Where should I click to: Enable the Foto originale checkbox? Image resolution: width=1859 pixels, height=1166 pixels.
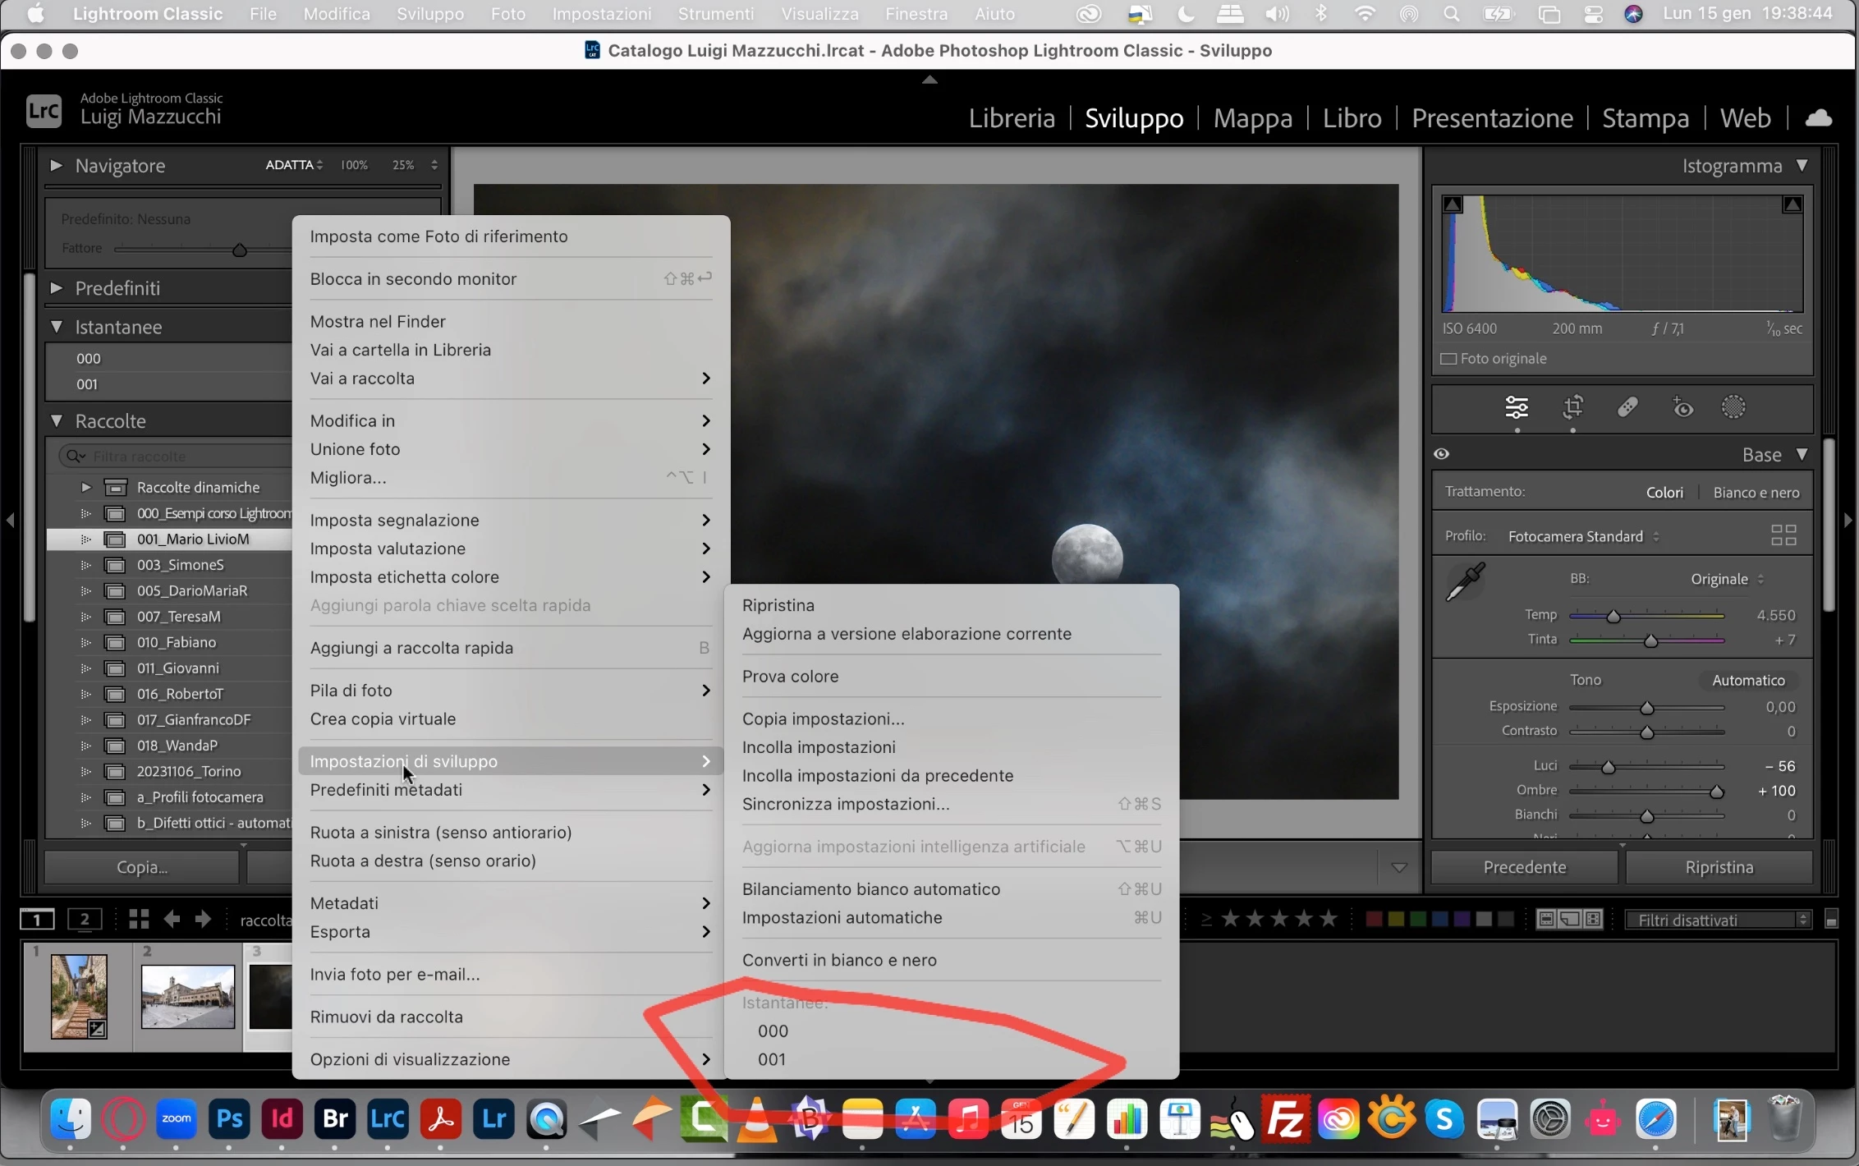point(1448,359)
